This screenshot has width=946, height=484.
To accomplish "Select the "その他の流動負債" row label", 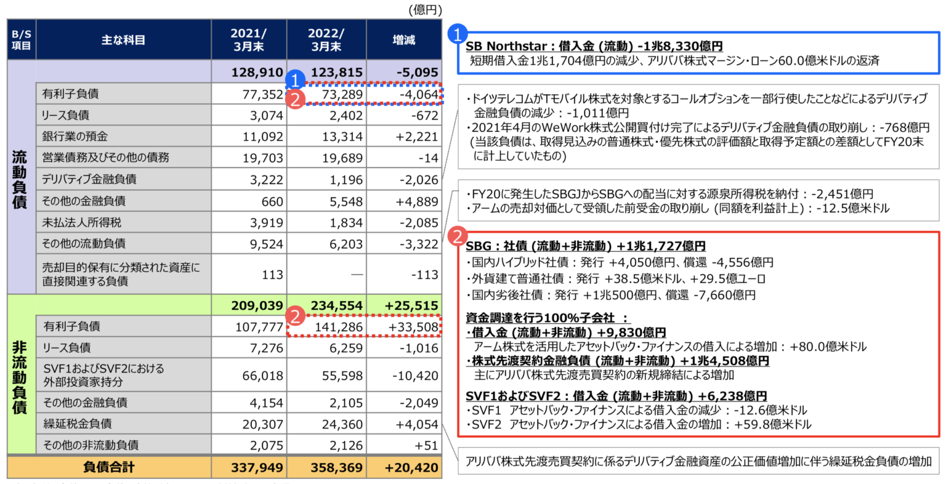I will tap(84, 243).
